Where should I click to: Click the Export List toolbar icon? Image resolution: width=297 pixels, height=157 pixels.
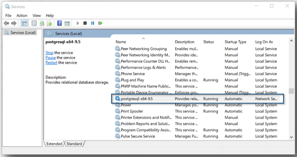[49, 23]
